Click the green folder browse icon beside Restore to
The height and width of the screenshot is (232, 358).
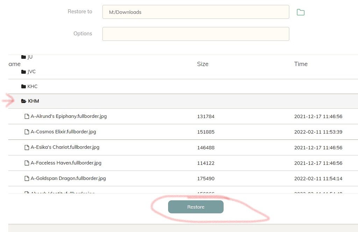coord(300,12)
